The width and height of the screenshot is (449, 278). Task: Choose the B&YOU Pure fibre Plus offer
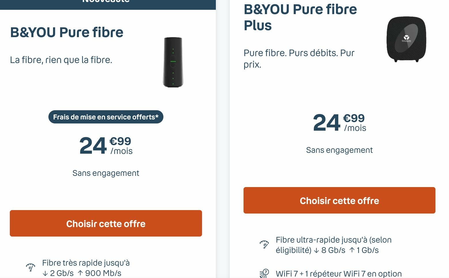[339, 201]
